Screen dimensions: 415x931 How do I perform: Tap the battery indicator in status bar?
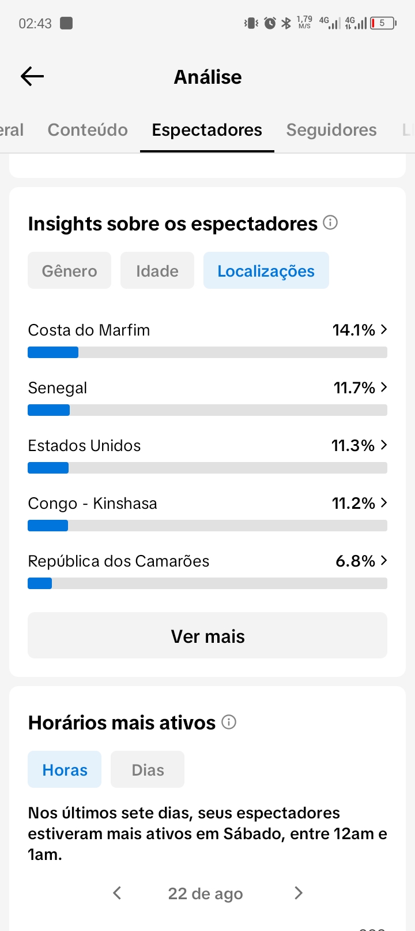pos(383,23)
